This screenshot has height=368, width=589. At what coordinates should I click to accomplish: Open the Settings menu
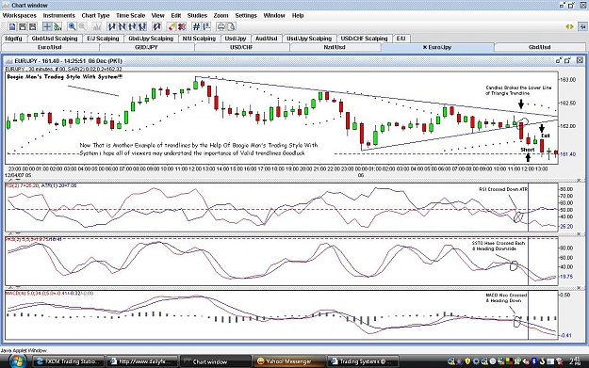[246, 15]
